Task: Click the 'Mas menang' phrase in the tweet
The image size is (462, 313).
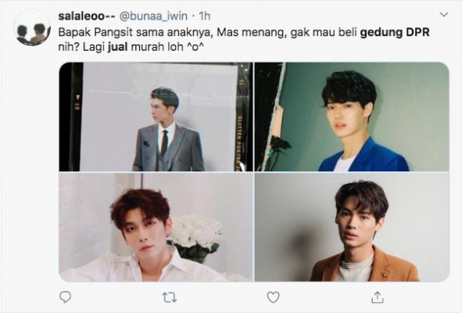Action: tap(252, 32)
